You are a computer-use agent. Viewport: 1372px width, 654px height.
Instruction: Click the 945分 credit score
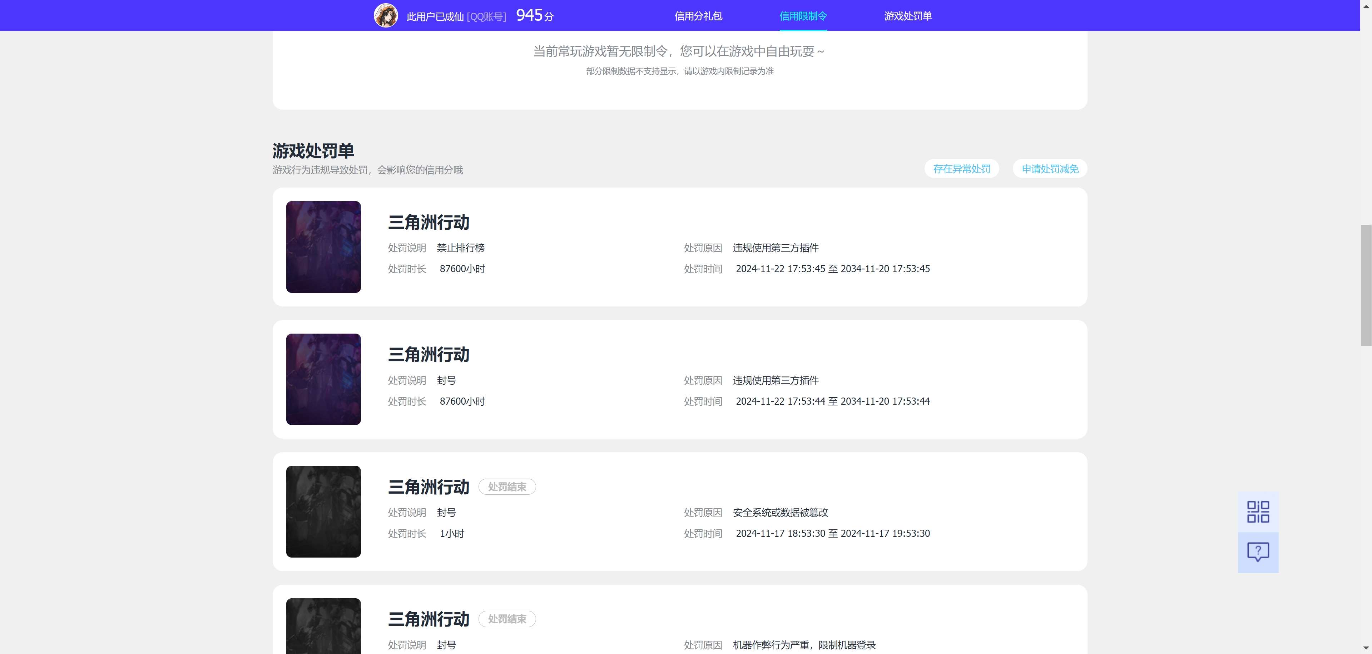(x=534, y=15)
